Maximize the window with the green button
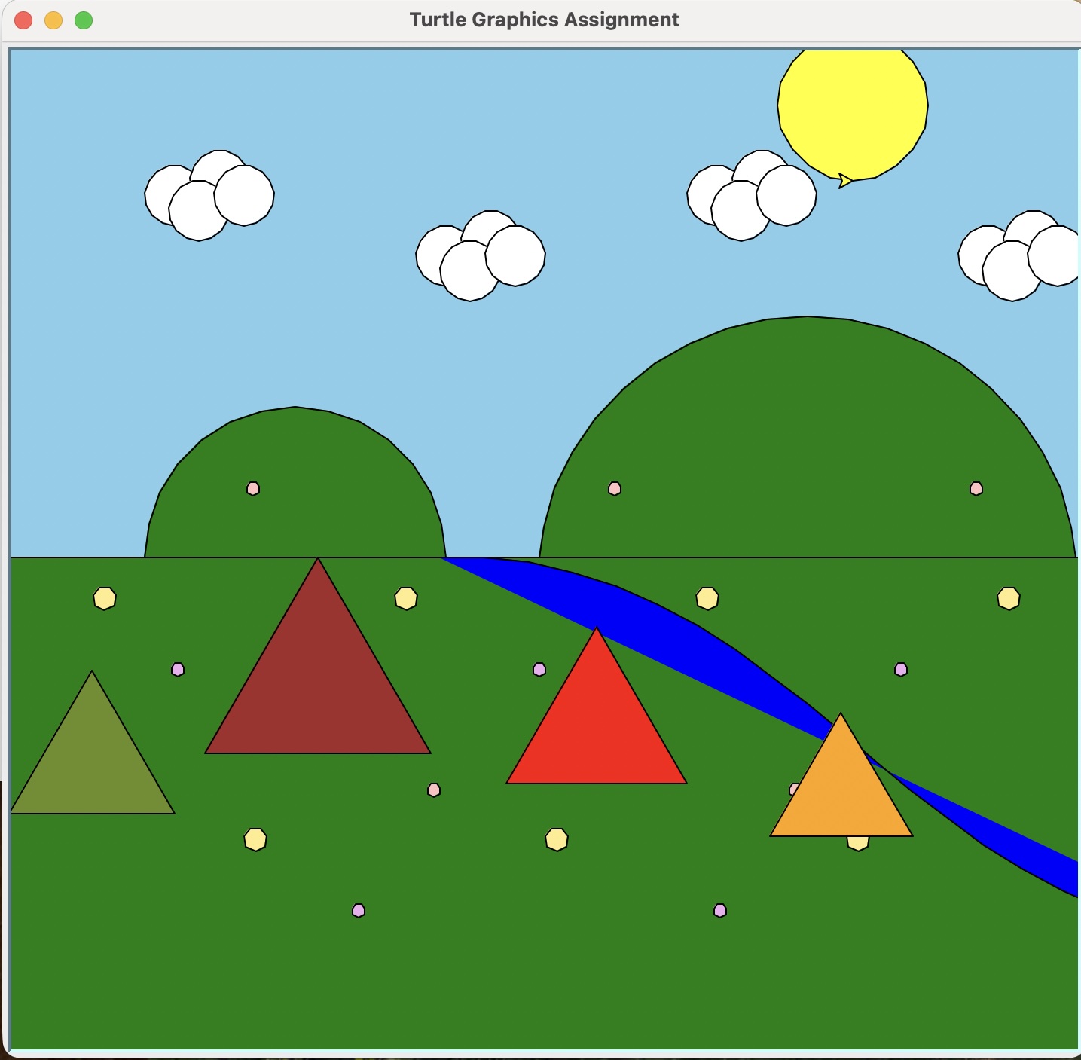 [x=84, y=20]
